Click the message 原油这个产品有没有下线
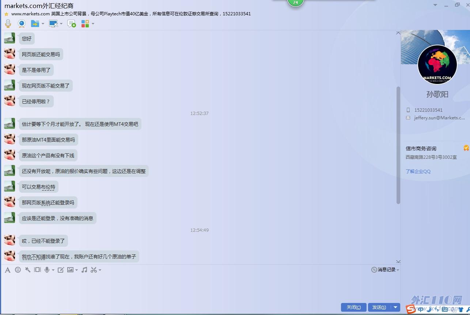The image size is (470, 315). tap(48, 155)
